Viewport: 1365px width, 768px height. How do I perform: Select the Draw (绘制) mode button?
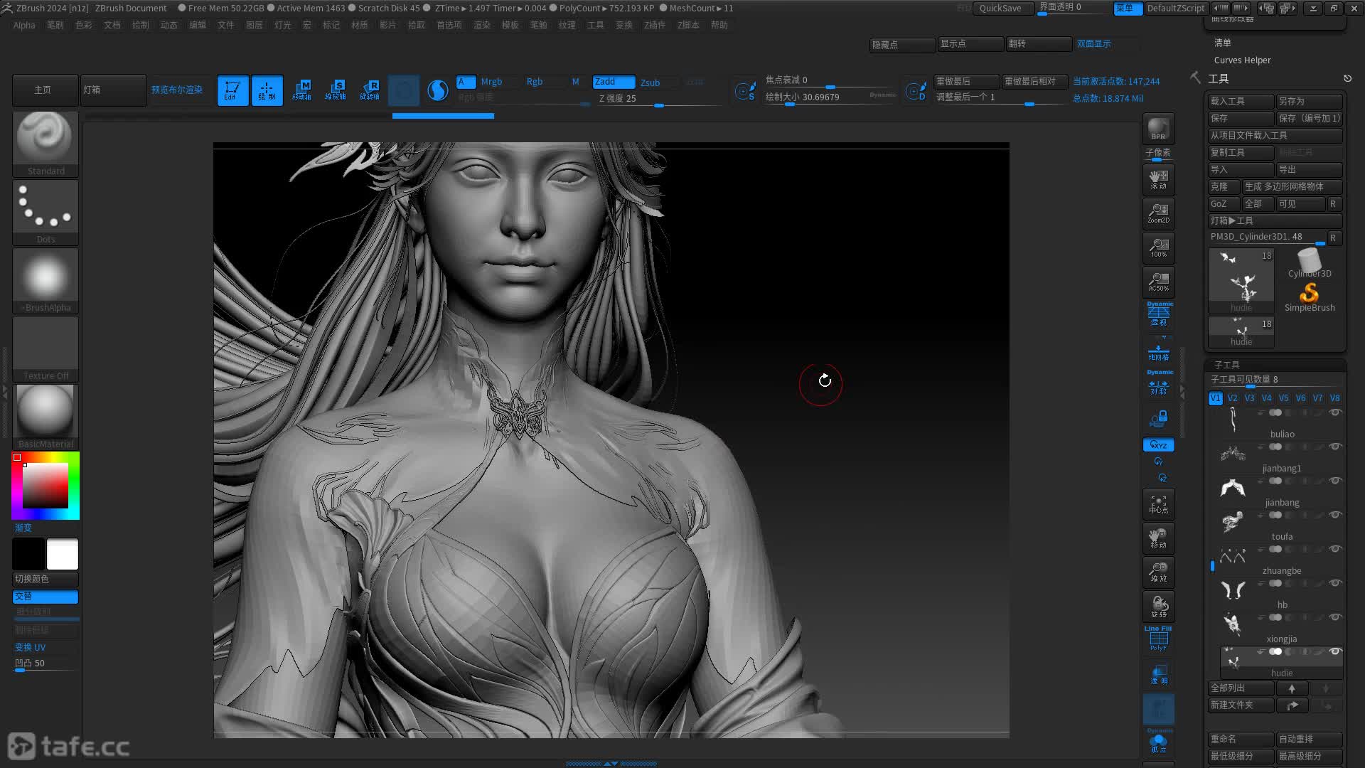[x=267, y=90]
